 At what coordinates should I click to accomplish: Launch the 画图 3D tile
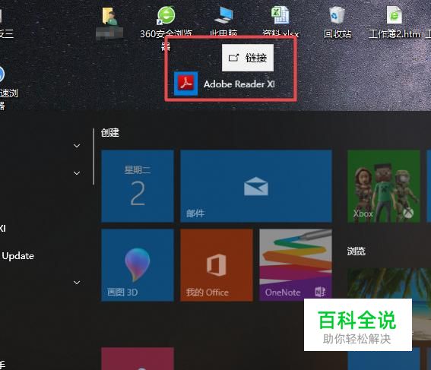(x=138, y=265)
